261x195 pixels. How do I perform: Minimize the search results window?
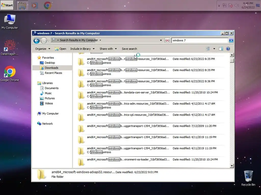tap(223, 33)
